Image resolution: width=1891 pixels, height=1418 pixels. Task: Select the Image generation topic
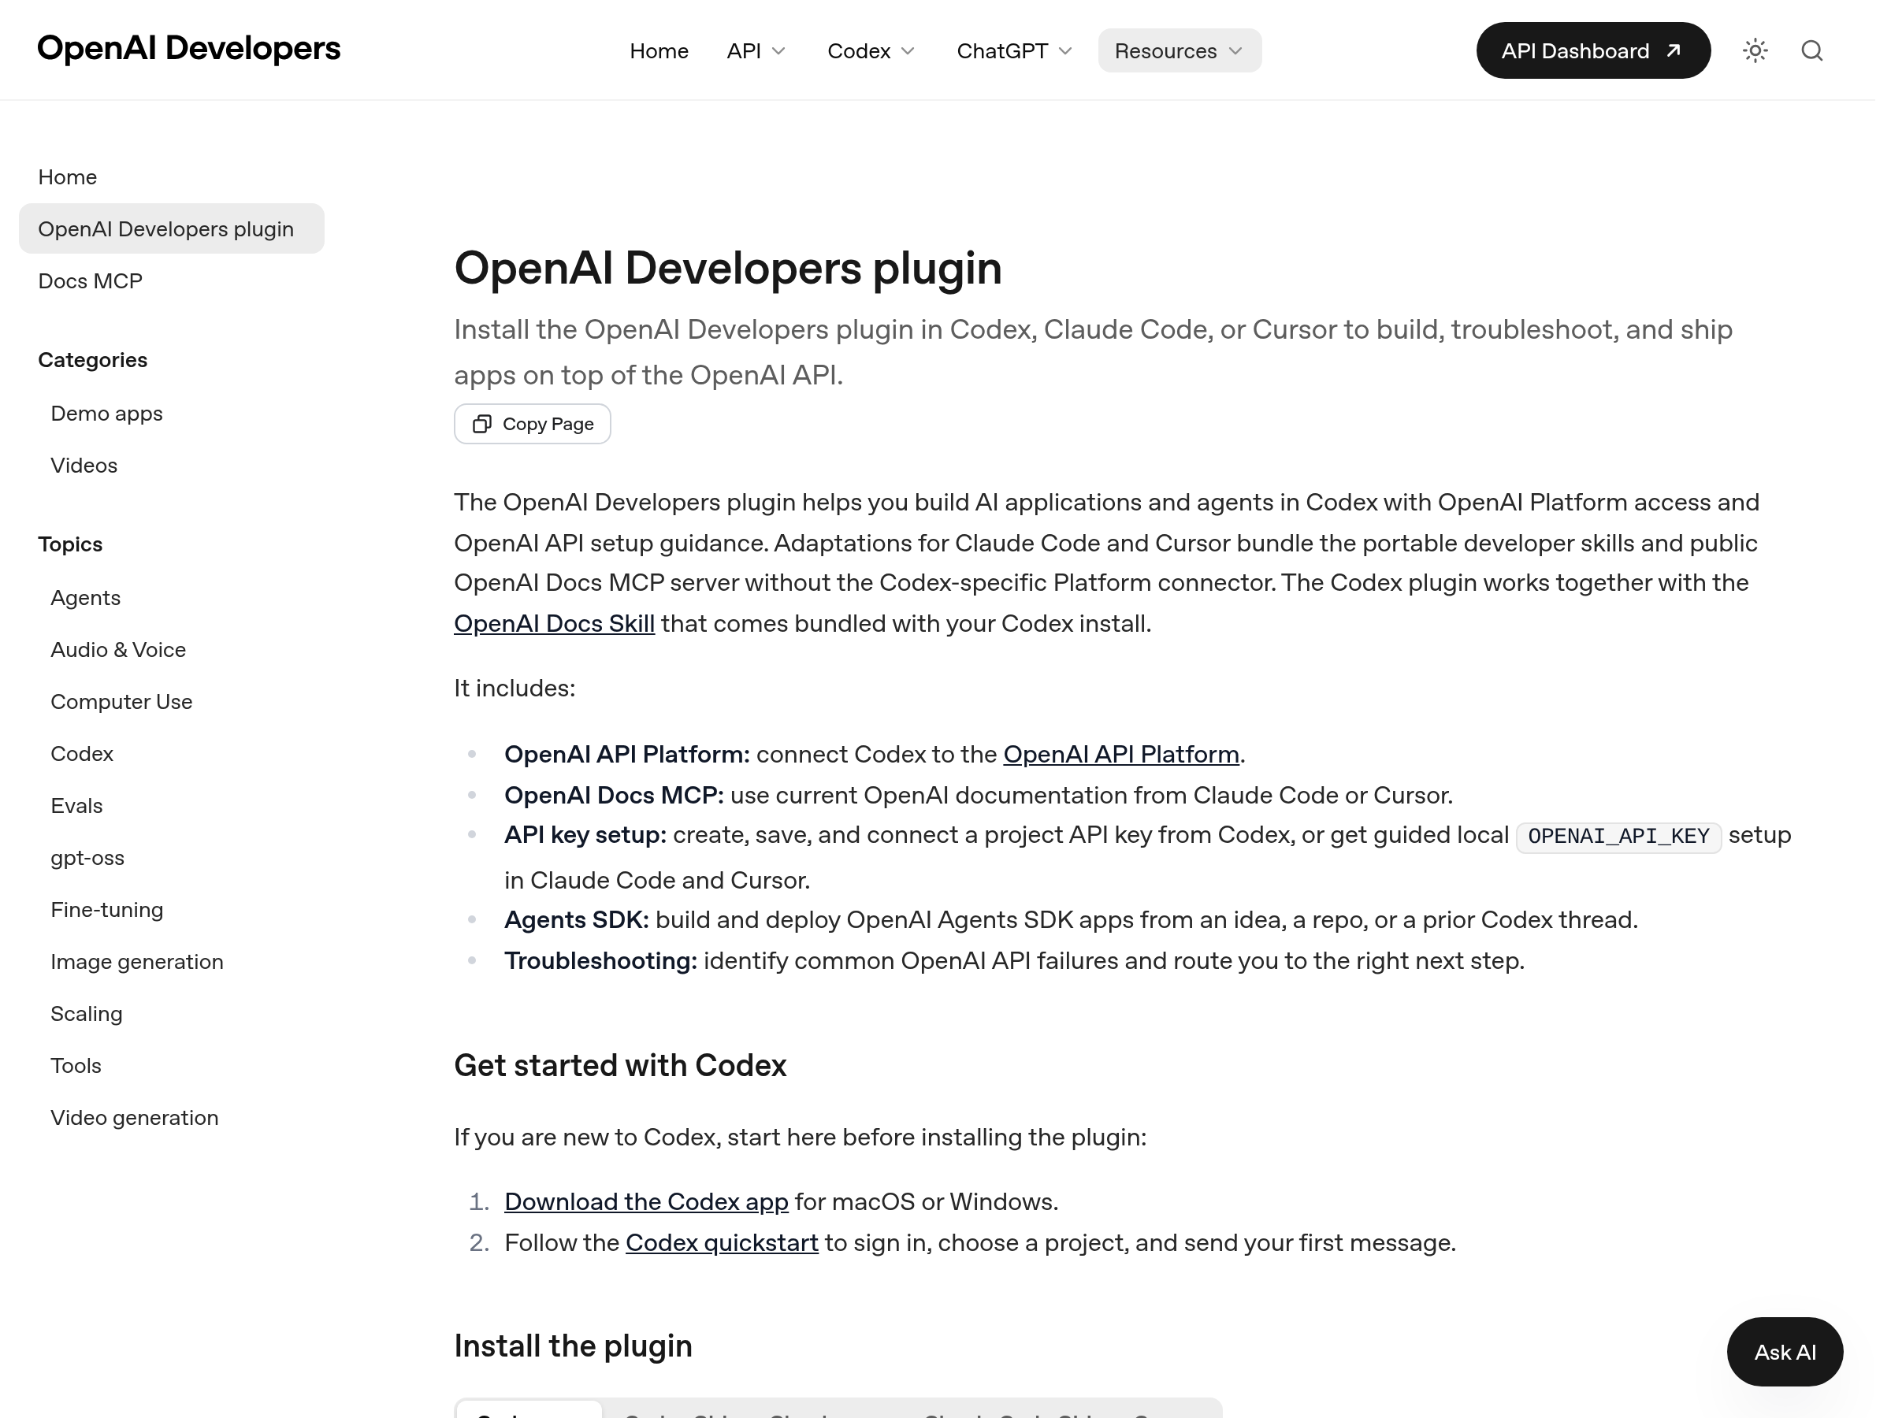pyautogui.click(x=137, y=963)
